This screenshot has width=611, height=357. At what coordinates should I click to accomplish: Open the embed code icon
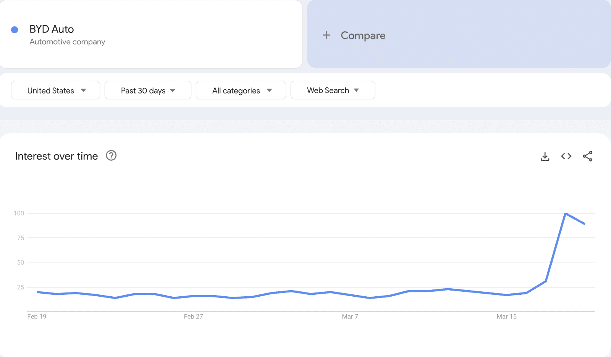click(x=566, y=156)
